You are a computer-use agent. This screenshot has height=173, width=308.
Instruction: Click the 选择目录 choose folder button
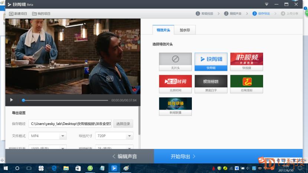123,124
